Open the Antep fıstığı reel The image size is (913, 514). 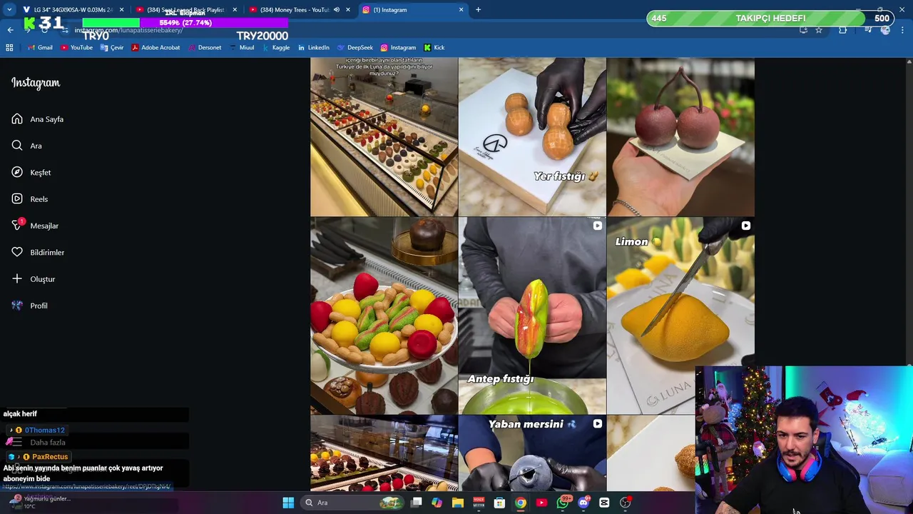[532, 316]
